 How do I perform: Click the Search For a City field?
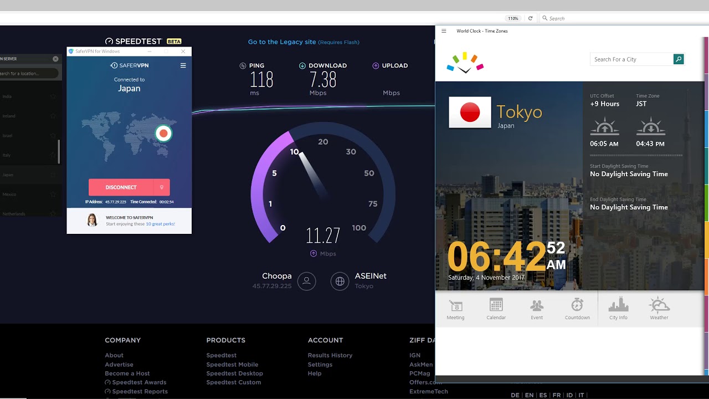(631, 59)
